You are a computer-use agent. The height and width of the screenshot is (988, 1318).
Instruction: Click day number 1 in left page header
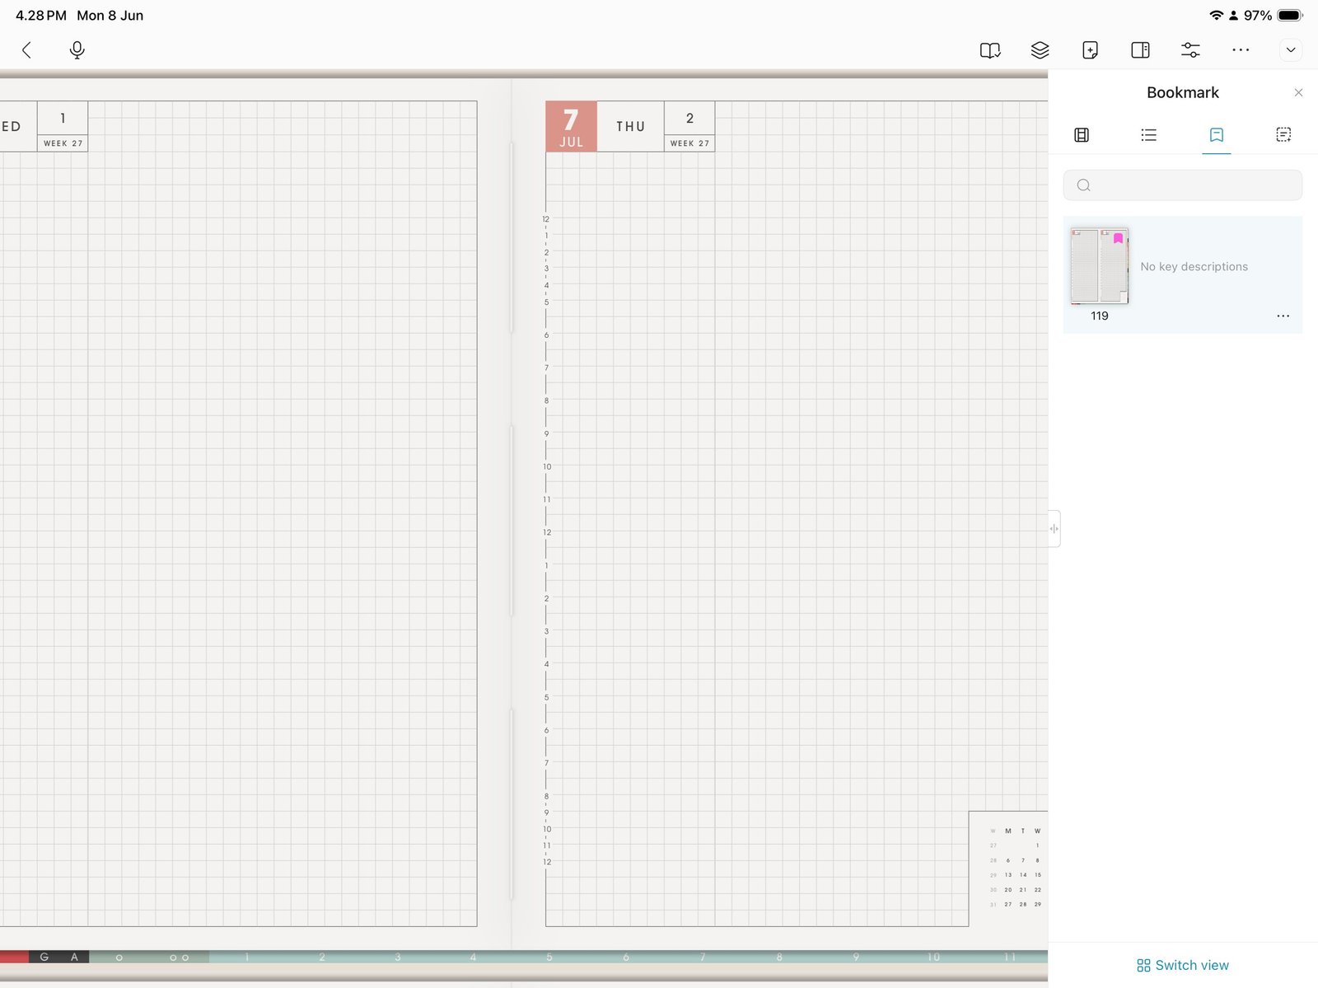coord(63,118)
